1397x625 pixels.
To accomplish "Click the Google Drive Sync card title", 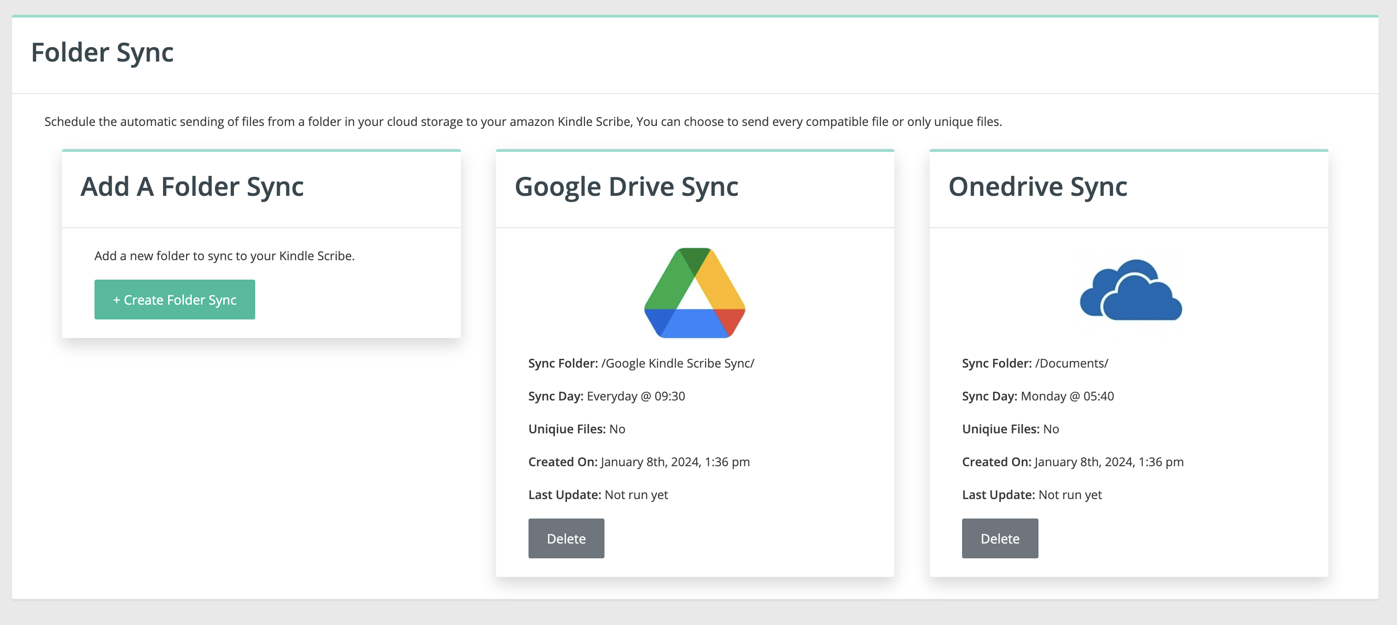I will pos(626,187).
